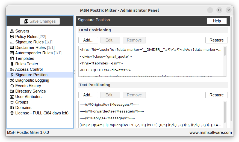Screen dimensions: 239x142
Task: Click the Policy Rules shield icon
Action: [12, 37]
